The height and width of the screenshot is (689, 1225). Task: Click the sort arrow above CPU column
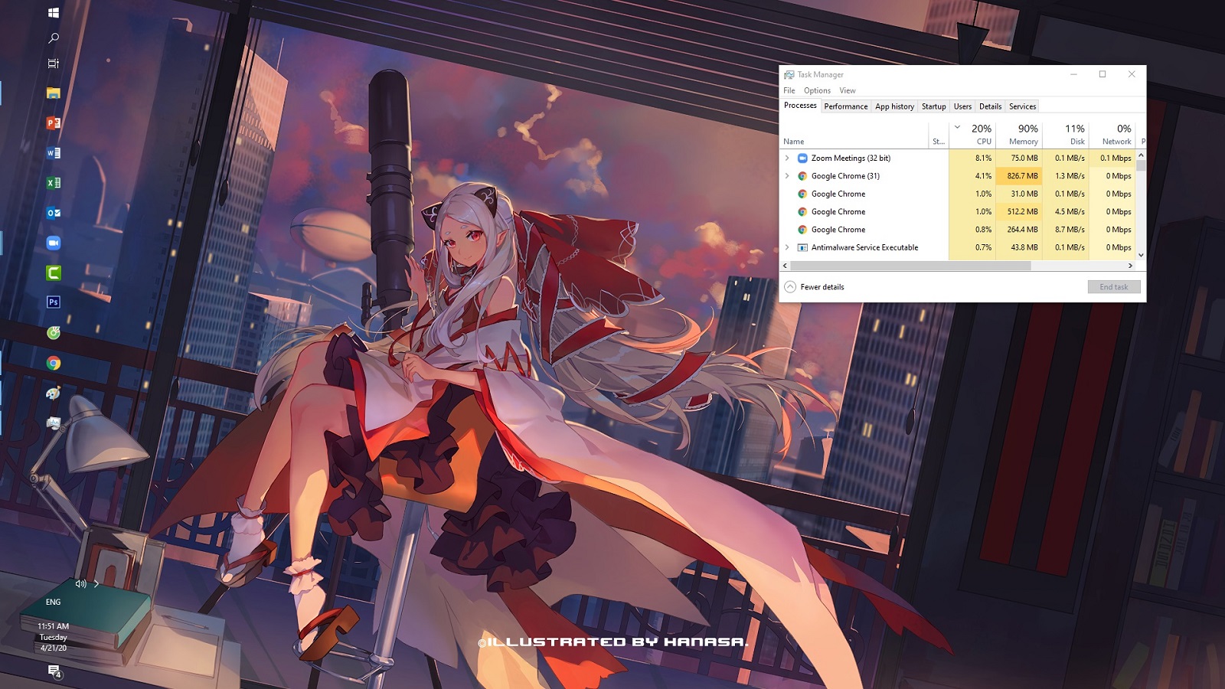pyautogui.click(x=957, y=127)
